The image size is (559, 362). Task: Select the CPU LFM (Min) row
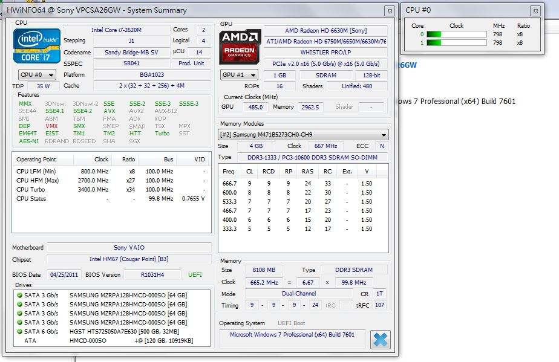[111, 172]
